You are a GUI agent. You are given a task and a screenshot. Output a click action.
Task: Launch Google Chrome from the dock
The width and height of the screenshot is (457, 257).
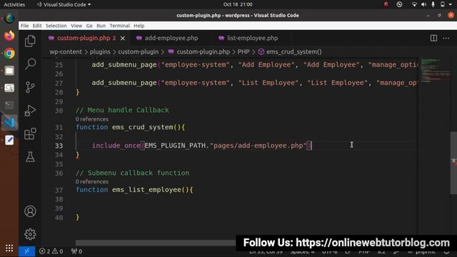pos(9,54)
